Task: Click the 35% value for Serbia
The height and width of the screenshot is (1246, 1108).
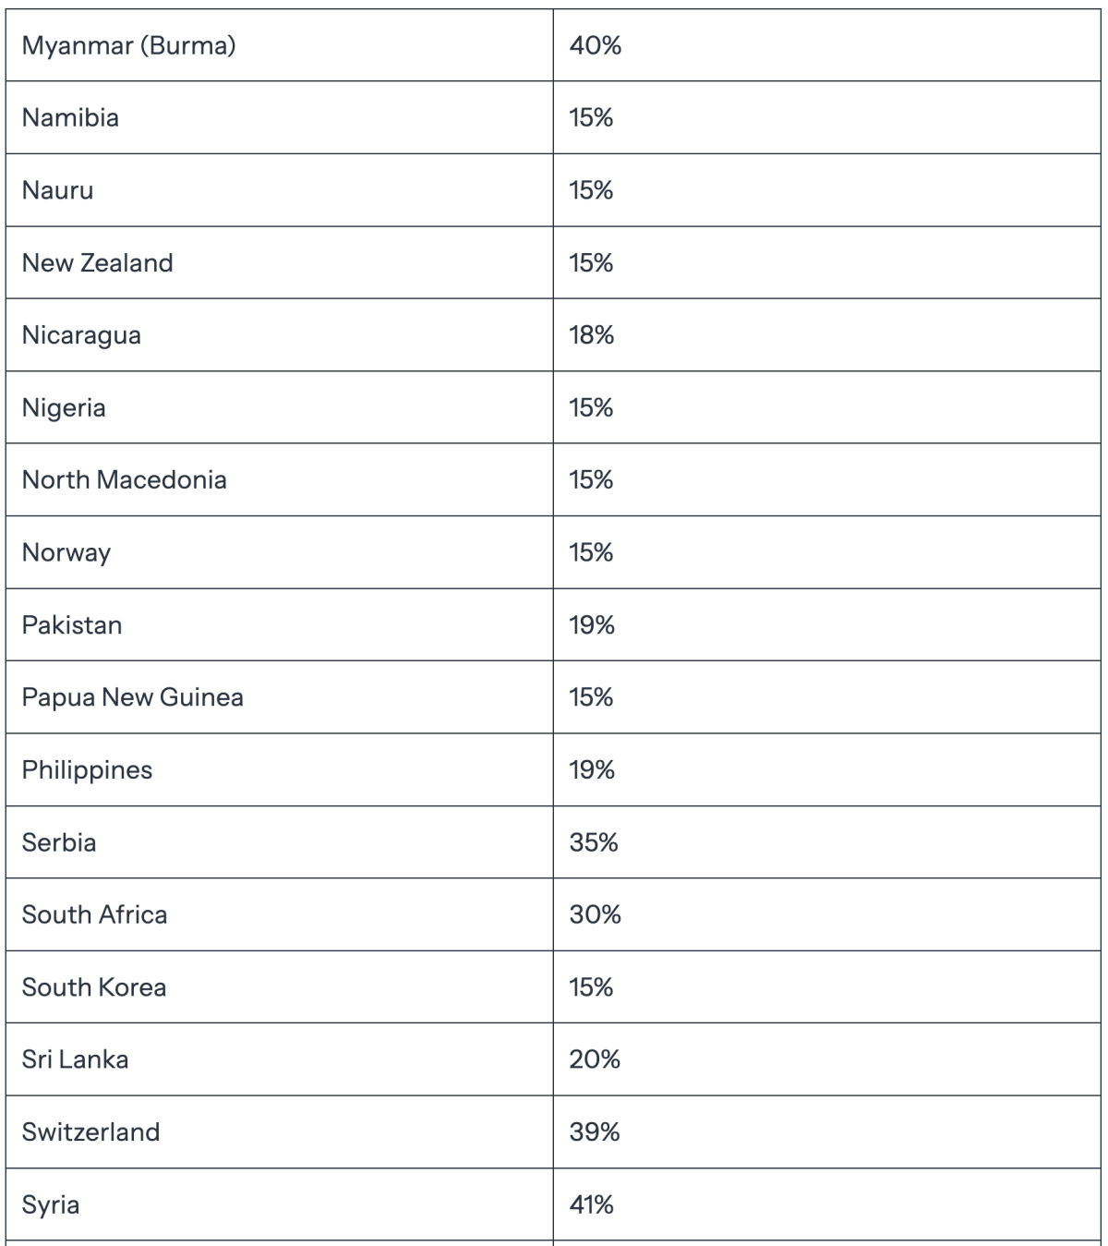Action: [x=594, y=842]
